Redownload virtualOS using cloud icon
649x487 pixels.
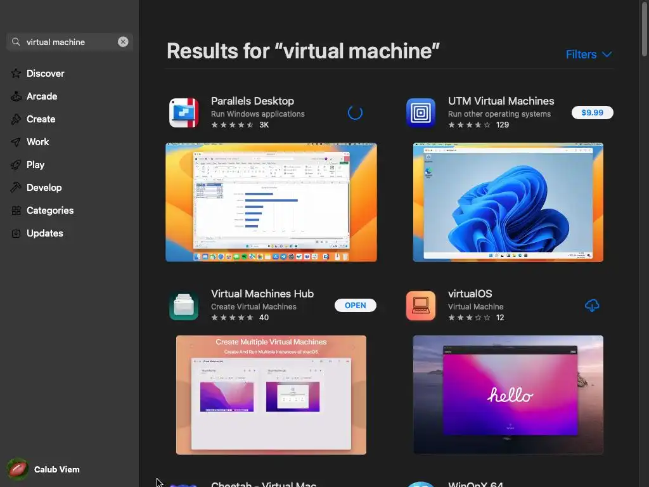(x=592, y=306)
